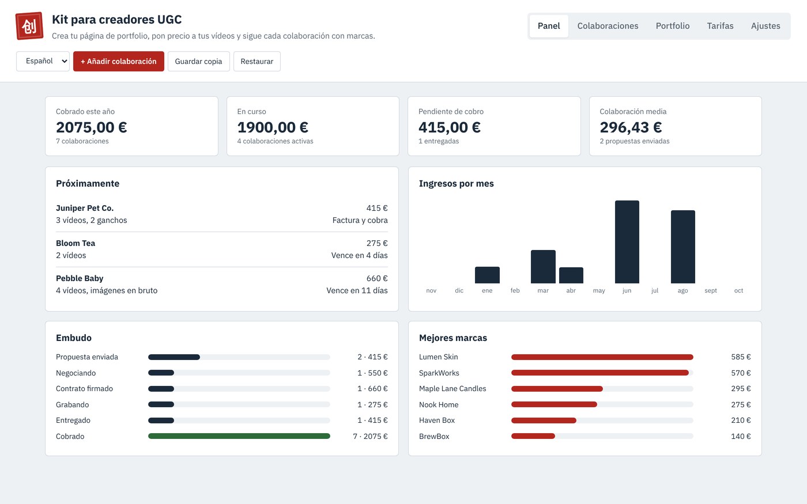
Task: Click the April bar in income chart
Action: [571, 275]
